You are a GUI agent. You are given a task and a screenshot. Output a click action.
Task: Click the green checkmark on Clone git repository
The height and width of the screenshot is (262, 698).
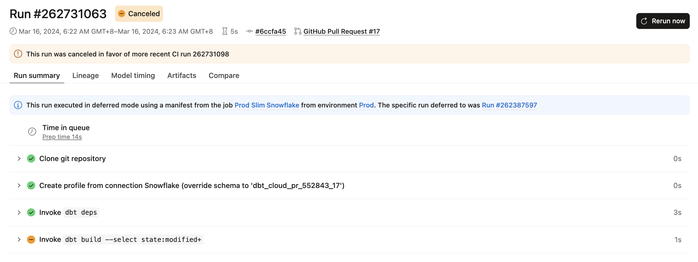point(31,159)
